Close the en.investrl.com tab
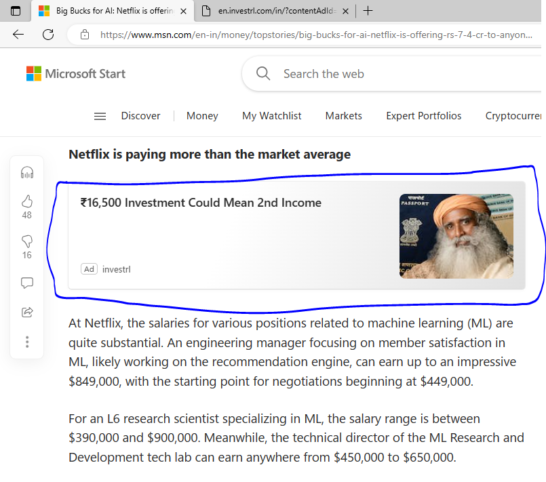The width and height of the screenshot is (546, 482). [345, 11]
